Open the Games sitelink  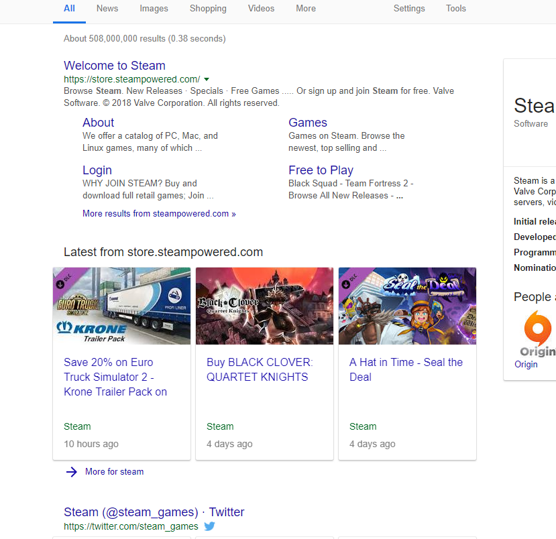307,123
